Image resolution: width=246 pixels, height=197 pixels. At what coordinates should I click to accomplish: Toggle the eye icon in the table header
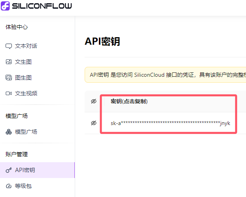click(94, 101)
